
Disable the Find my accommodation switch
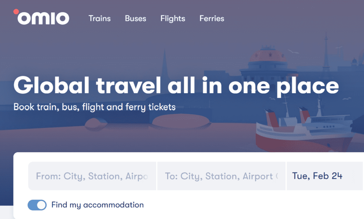pos(37,205)
